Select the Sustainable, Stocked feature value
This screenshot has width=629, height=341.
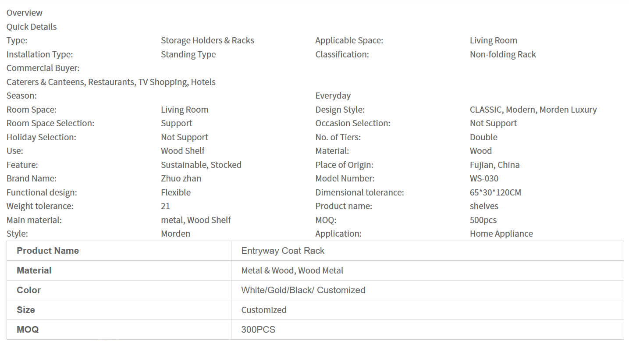coord(201,165)
